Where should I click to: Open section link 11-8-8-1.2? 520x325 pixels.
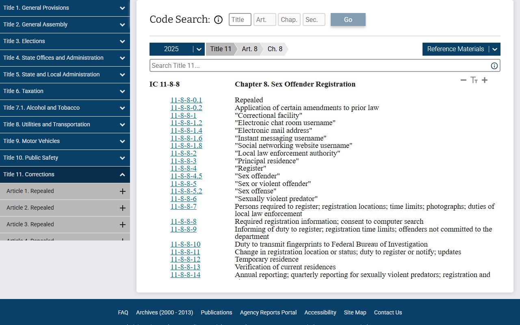point(186,123)
